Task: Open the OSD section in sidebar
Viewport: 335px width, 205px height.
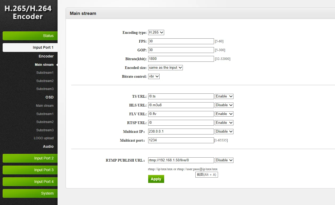Action: coord(50,97)
